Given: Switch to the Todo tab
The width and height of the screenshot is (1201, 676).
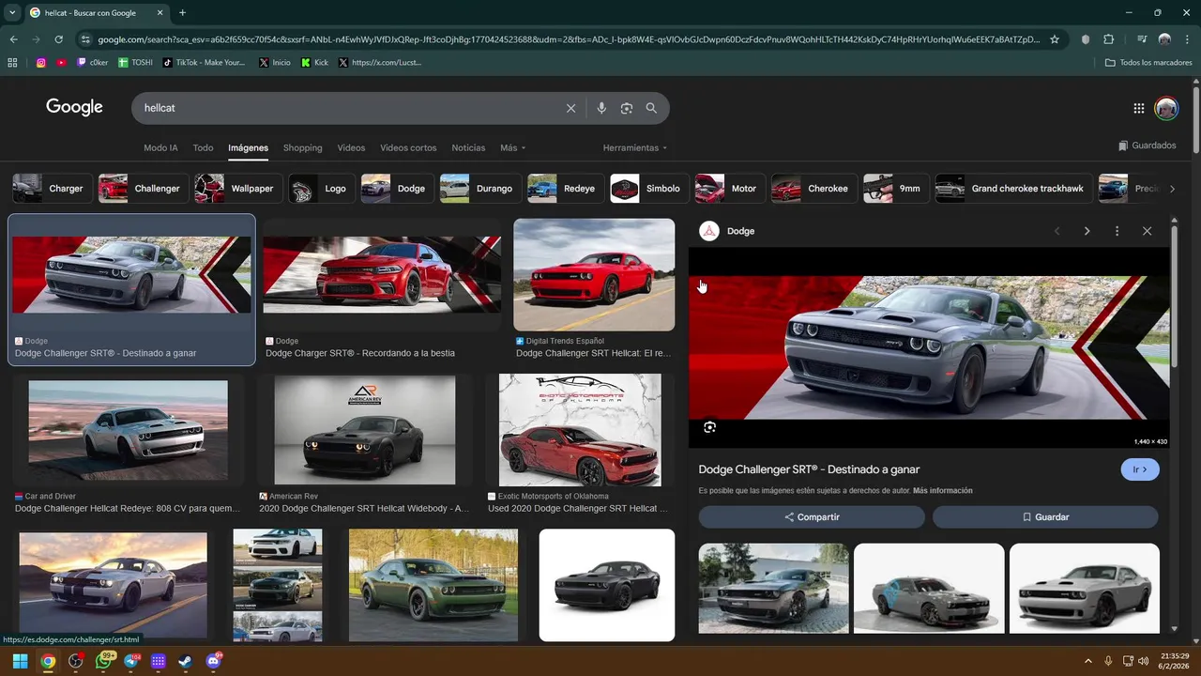Looking at the screenshot, I should (x=203, y=148).
